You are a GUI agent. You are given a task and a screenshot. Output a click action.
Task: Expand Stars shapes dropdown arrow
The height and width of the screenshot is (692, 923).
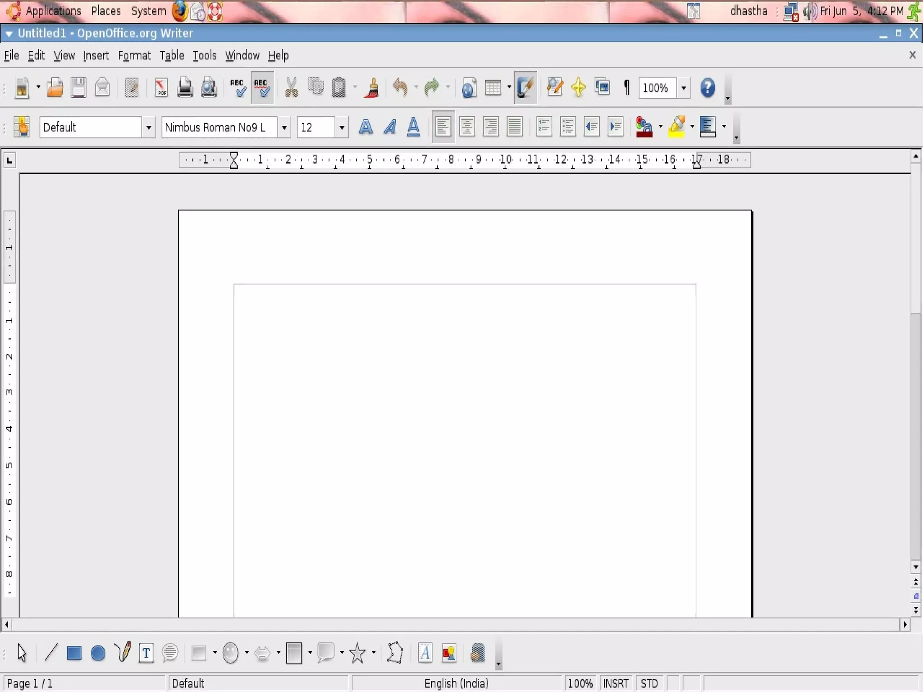[x=373, y=652]
